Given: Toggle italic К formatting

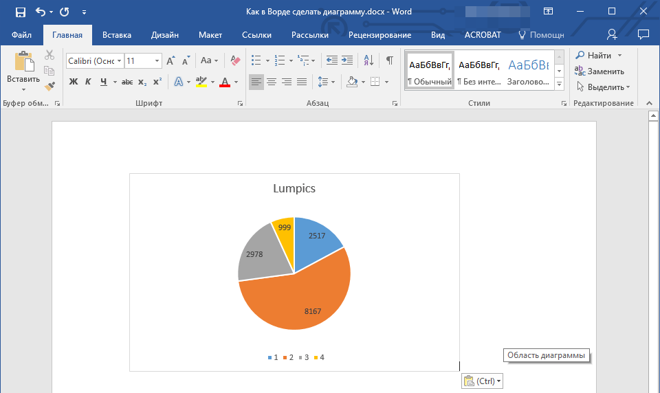Looking at the screenshot, I should 88,82.
